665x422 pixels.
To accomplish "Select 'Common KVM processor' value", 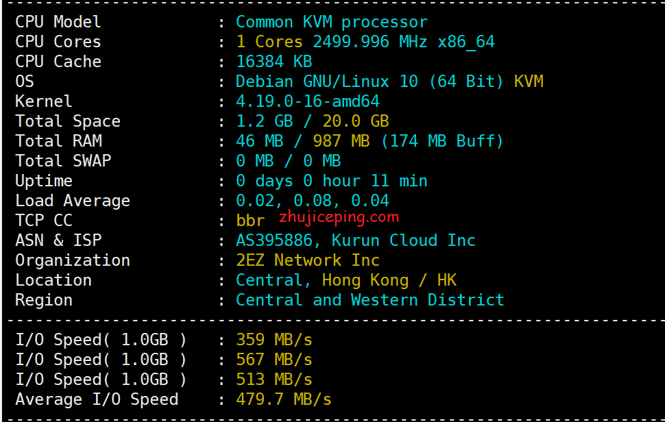I will pyautogui.click(x=332, y=22).
